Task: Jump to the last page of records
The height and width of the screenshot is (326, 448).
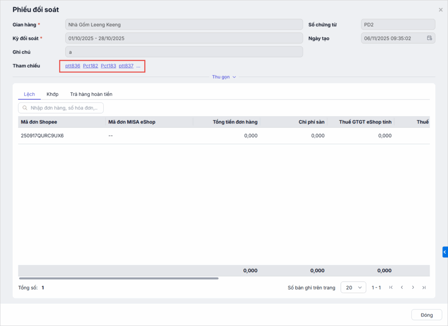Action: (x=424, y=287)
